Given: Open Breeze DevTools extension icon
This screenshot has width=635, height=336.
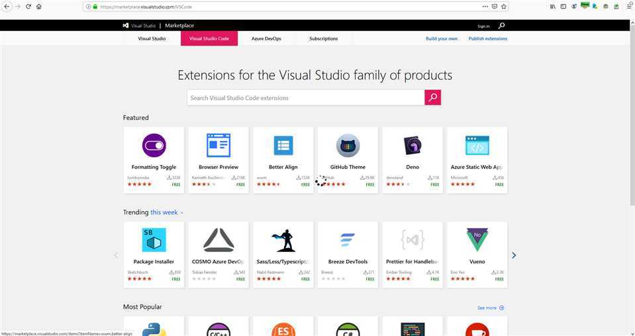Looking at the screenshot, I should [x=348, y=240].
